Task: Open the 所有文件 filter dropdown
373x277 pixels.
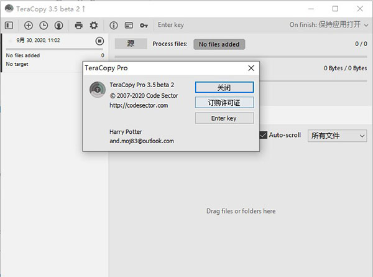Action: tap(338, 135)
